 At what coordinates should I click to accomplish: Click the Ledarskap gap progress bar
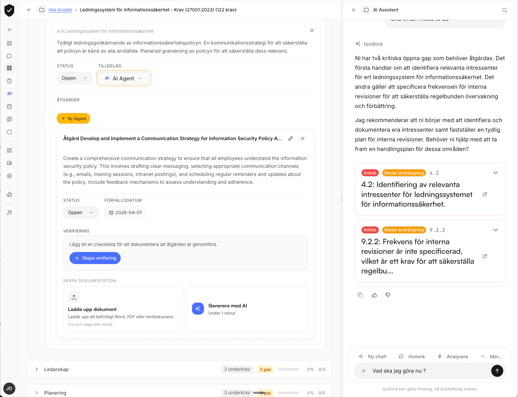click(x=288, y=369)
